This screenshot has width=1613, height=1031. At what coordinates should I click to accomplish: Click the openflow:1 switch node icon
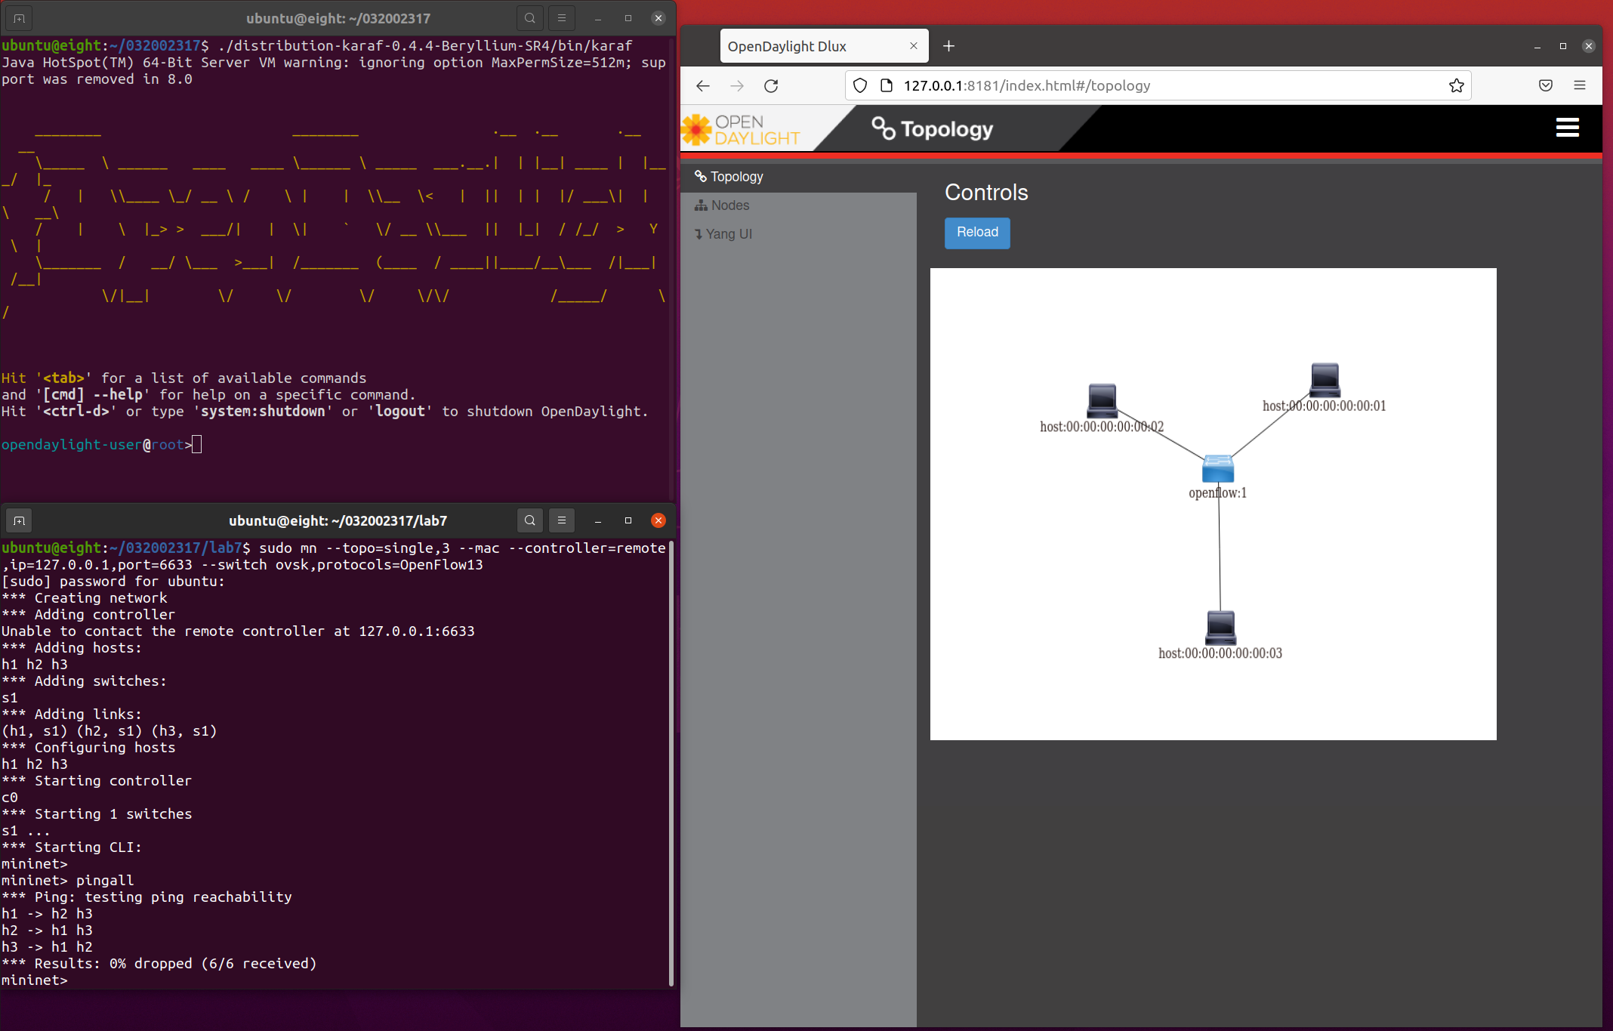tap(1217, 469)
